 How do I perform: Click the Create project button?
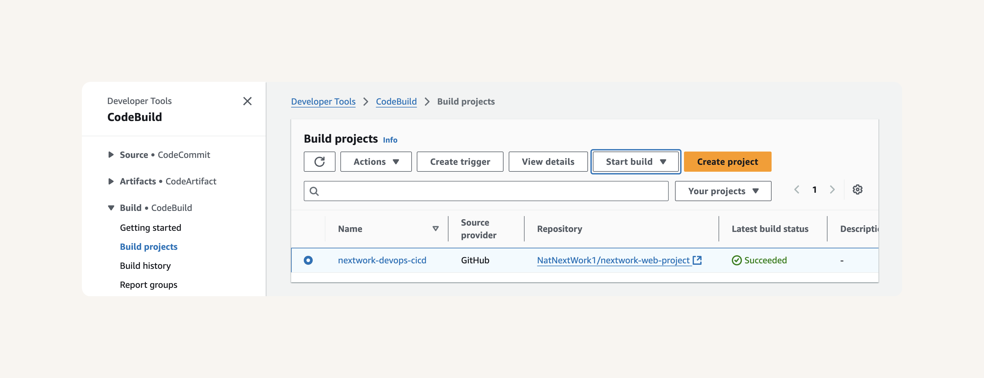coord(727,162)
